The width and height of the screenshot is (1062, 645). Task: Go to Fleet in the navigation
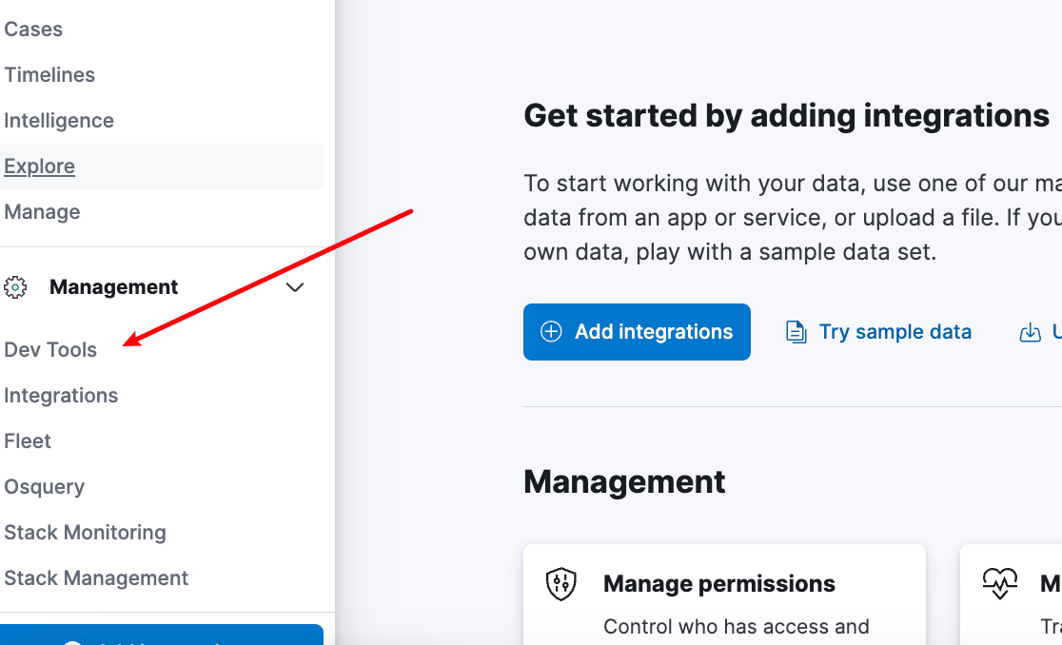pos(28,441)
